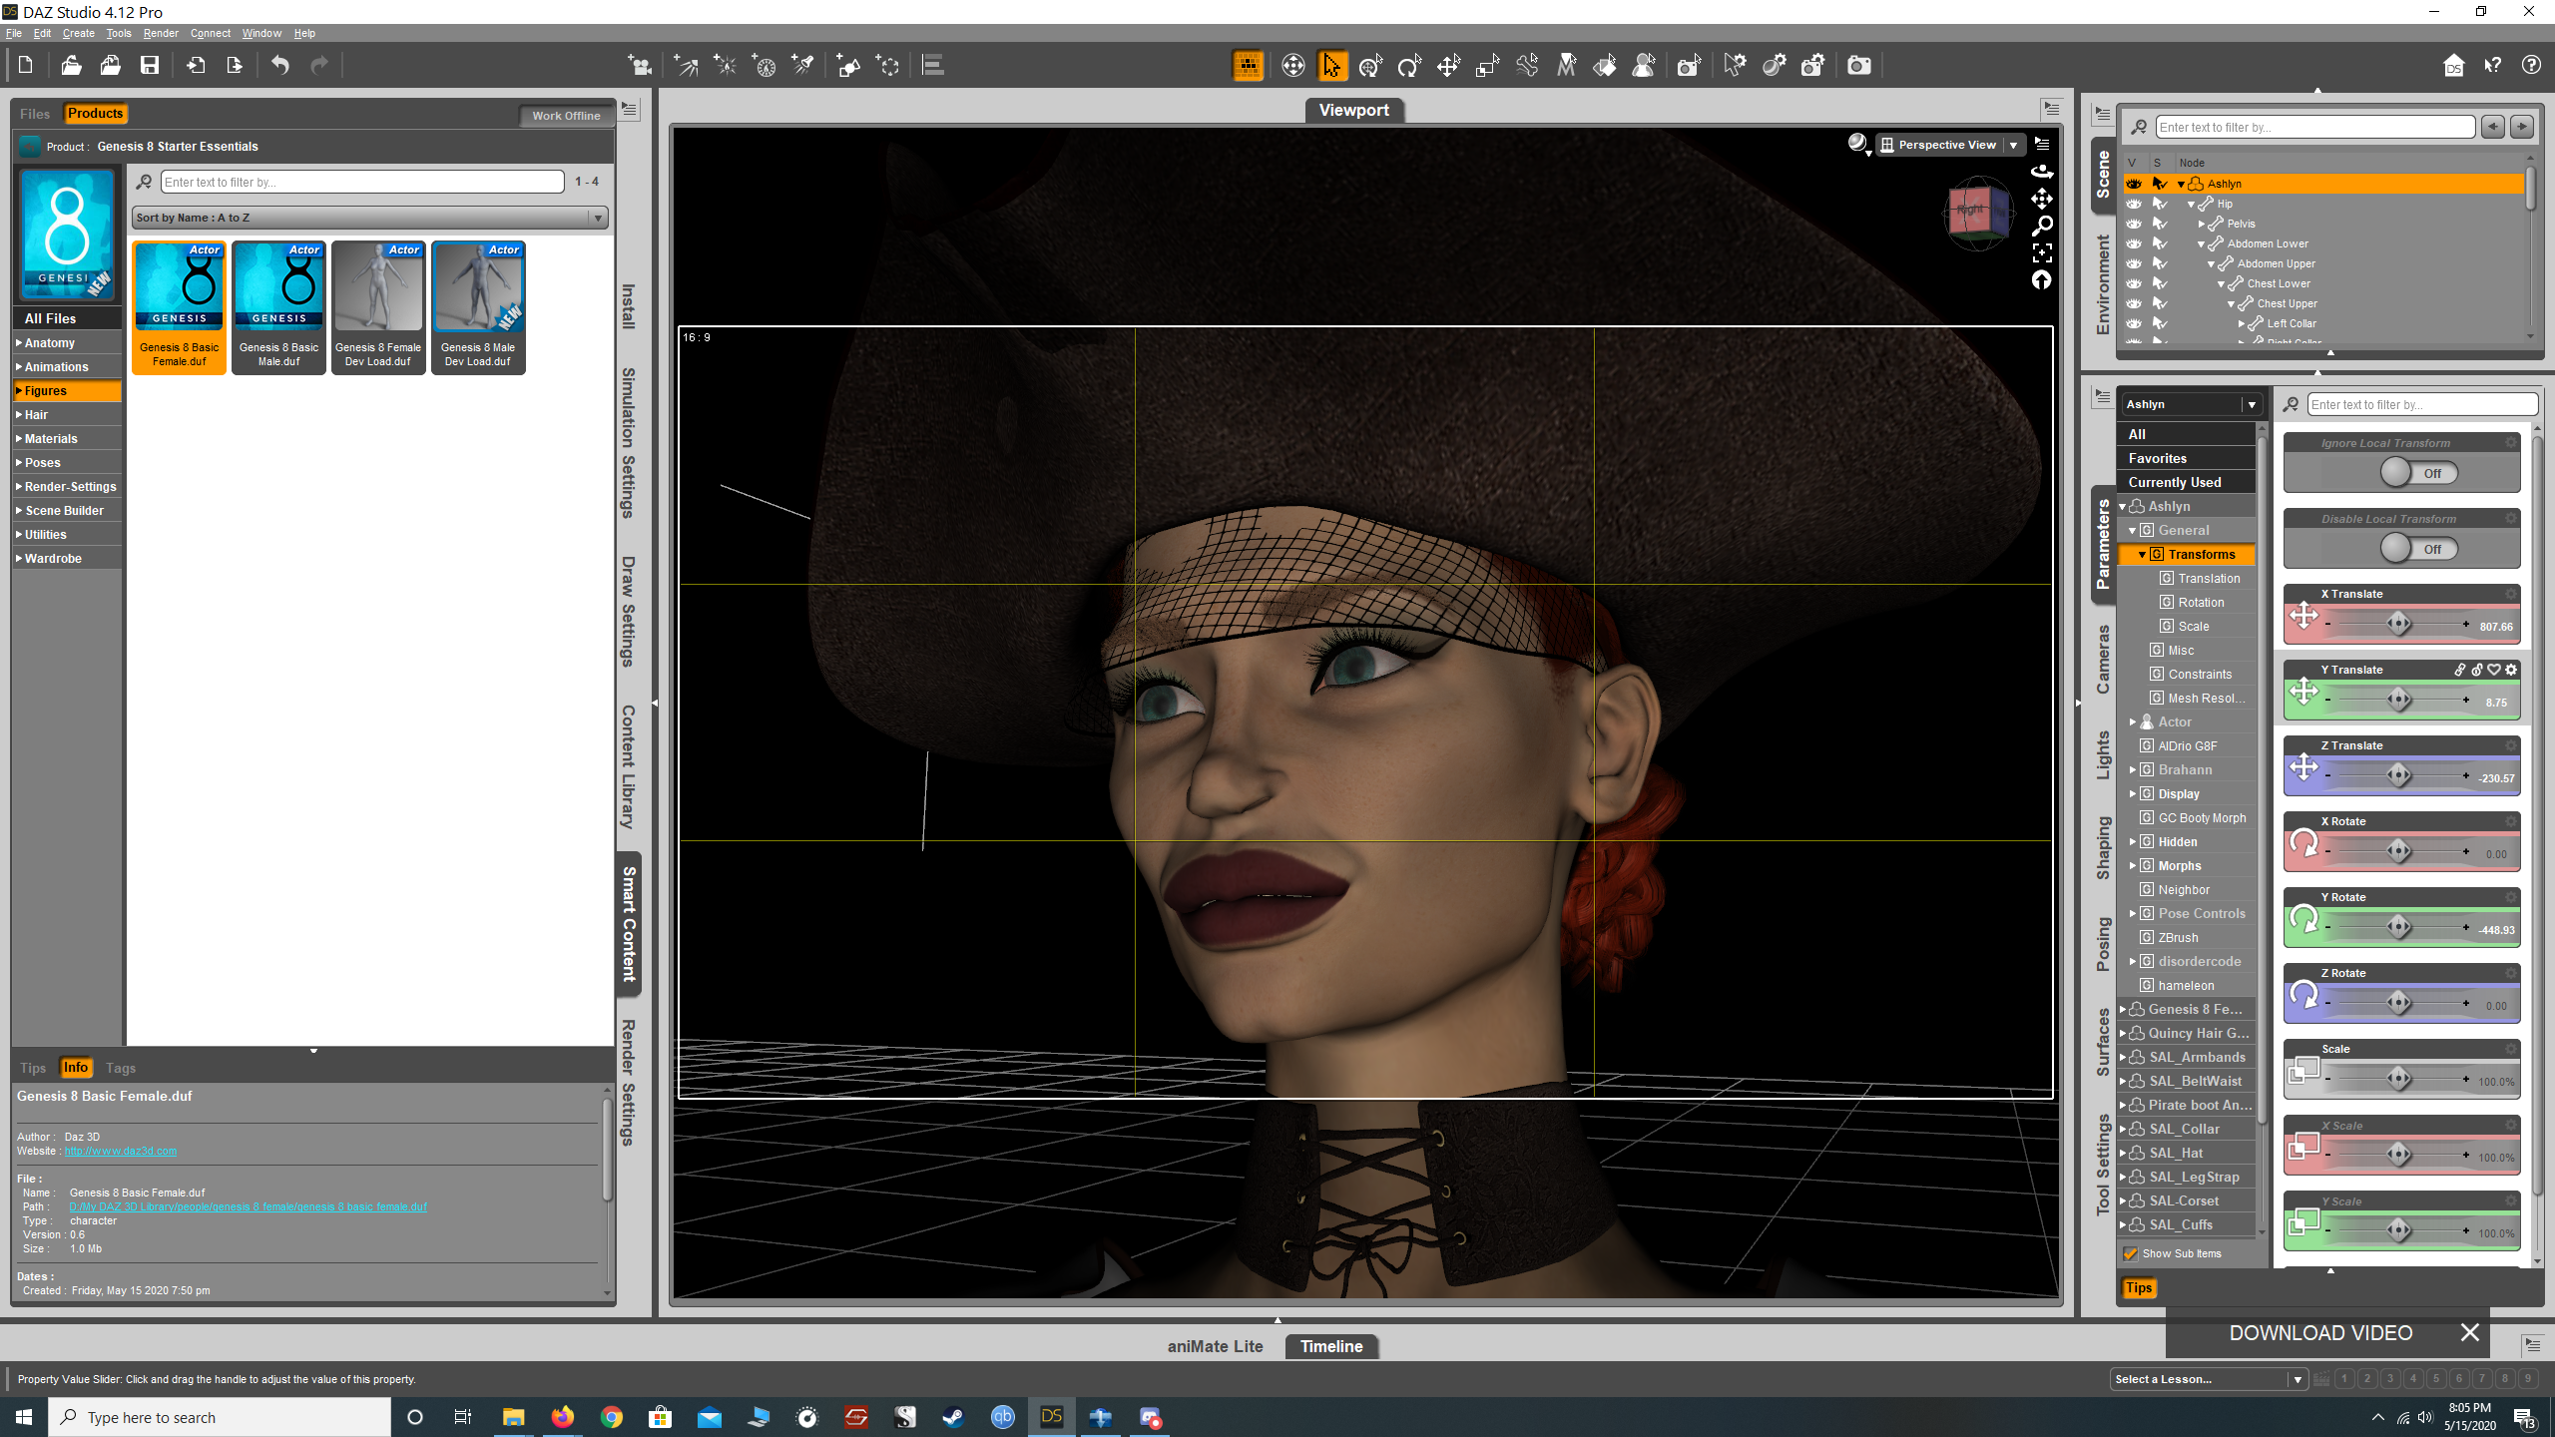Expand the SAL_Hat item in Parameters tree
The image size is (2555, 1437).
[2123, 1154]
